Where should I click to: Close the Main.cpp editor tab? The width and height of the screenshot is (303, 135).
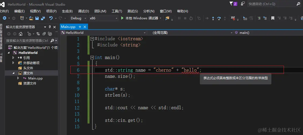pos(85,27)
